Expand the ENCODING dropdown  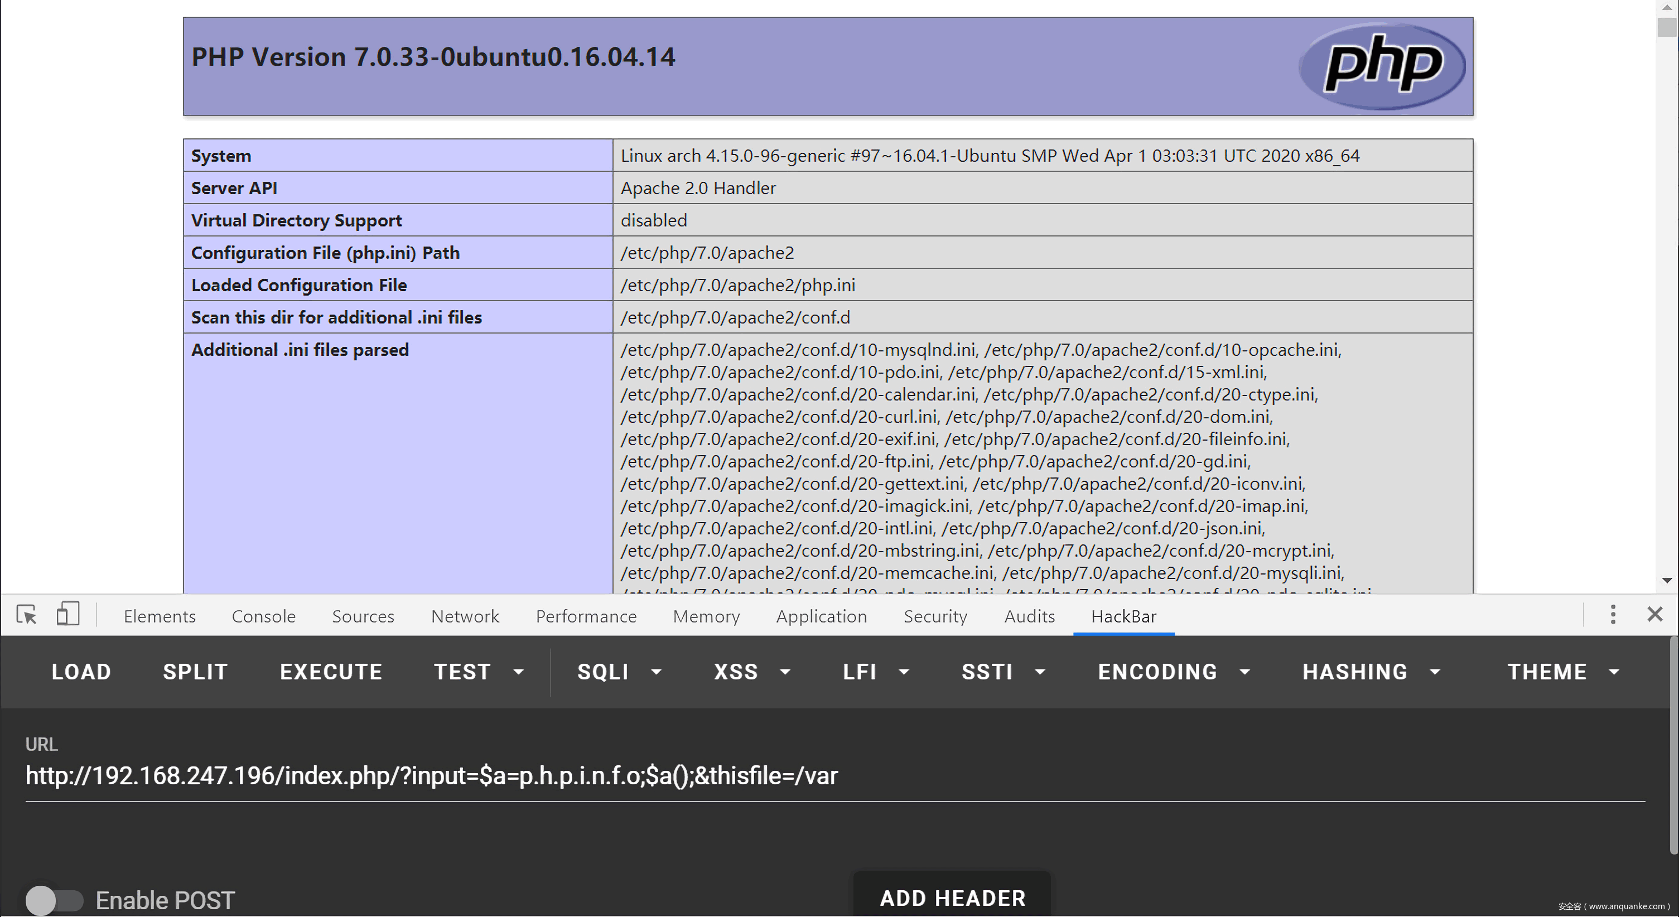[1173, 672]
